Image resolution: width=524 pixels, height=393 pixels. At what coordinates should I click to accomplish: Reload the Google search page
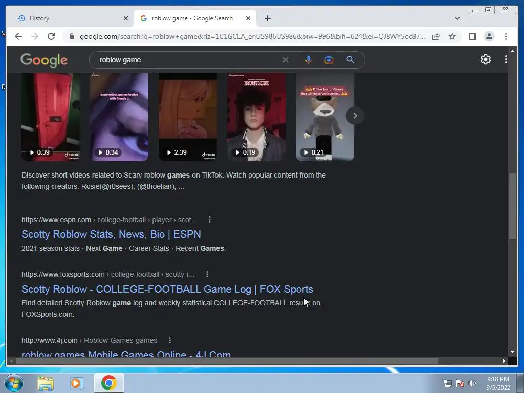click(51, 36)
